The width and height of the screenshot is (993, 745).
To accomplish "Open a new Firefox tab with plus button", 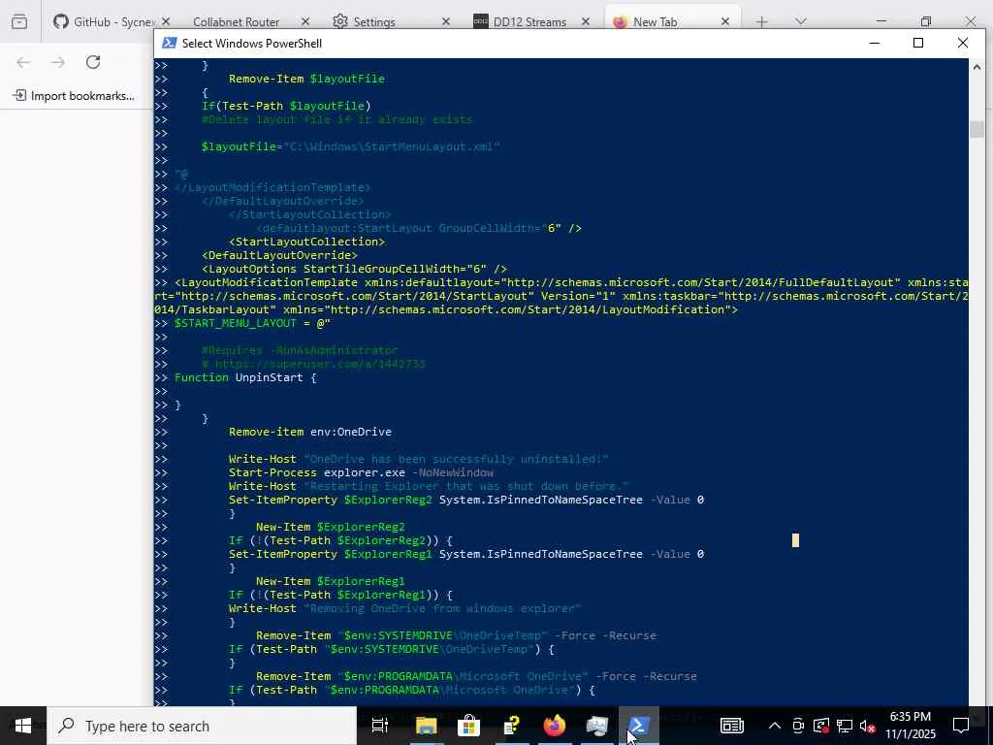I will (x=762, y=21).
